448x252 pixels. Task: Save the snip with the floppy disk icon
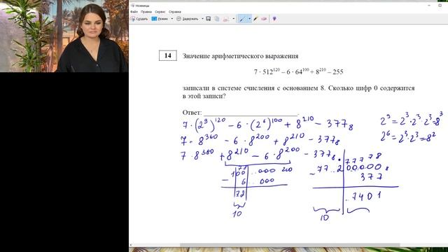[209, 19]
